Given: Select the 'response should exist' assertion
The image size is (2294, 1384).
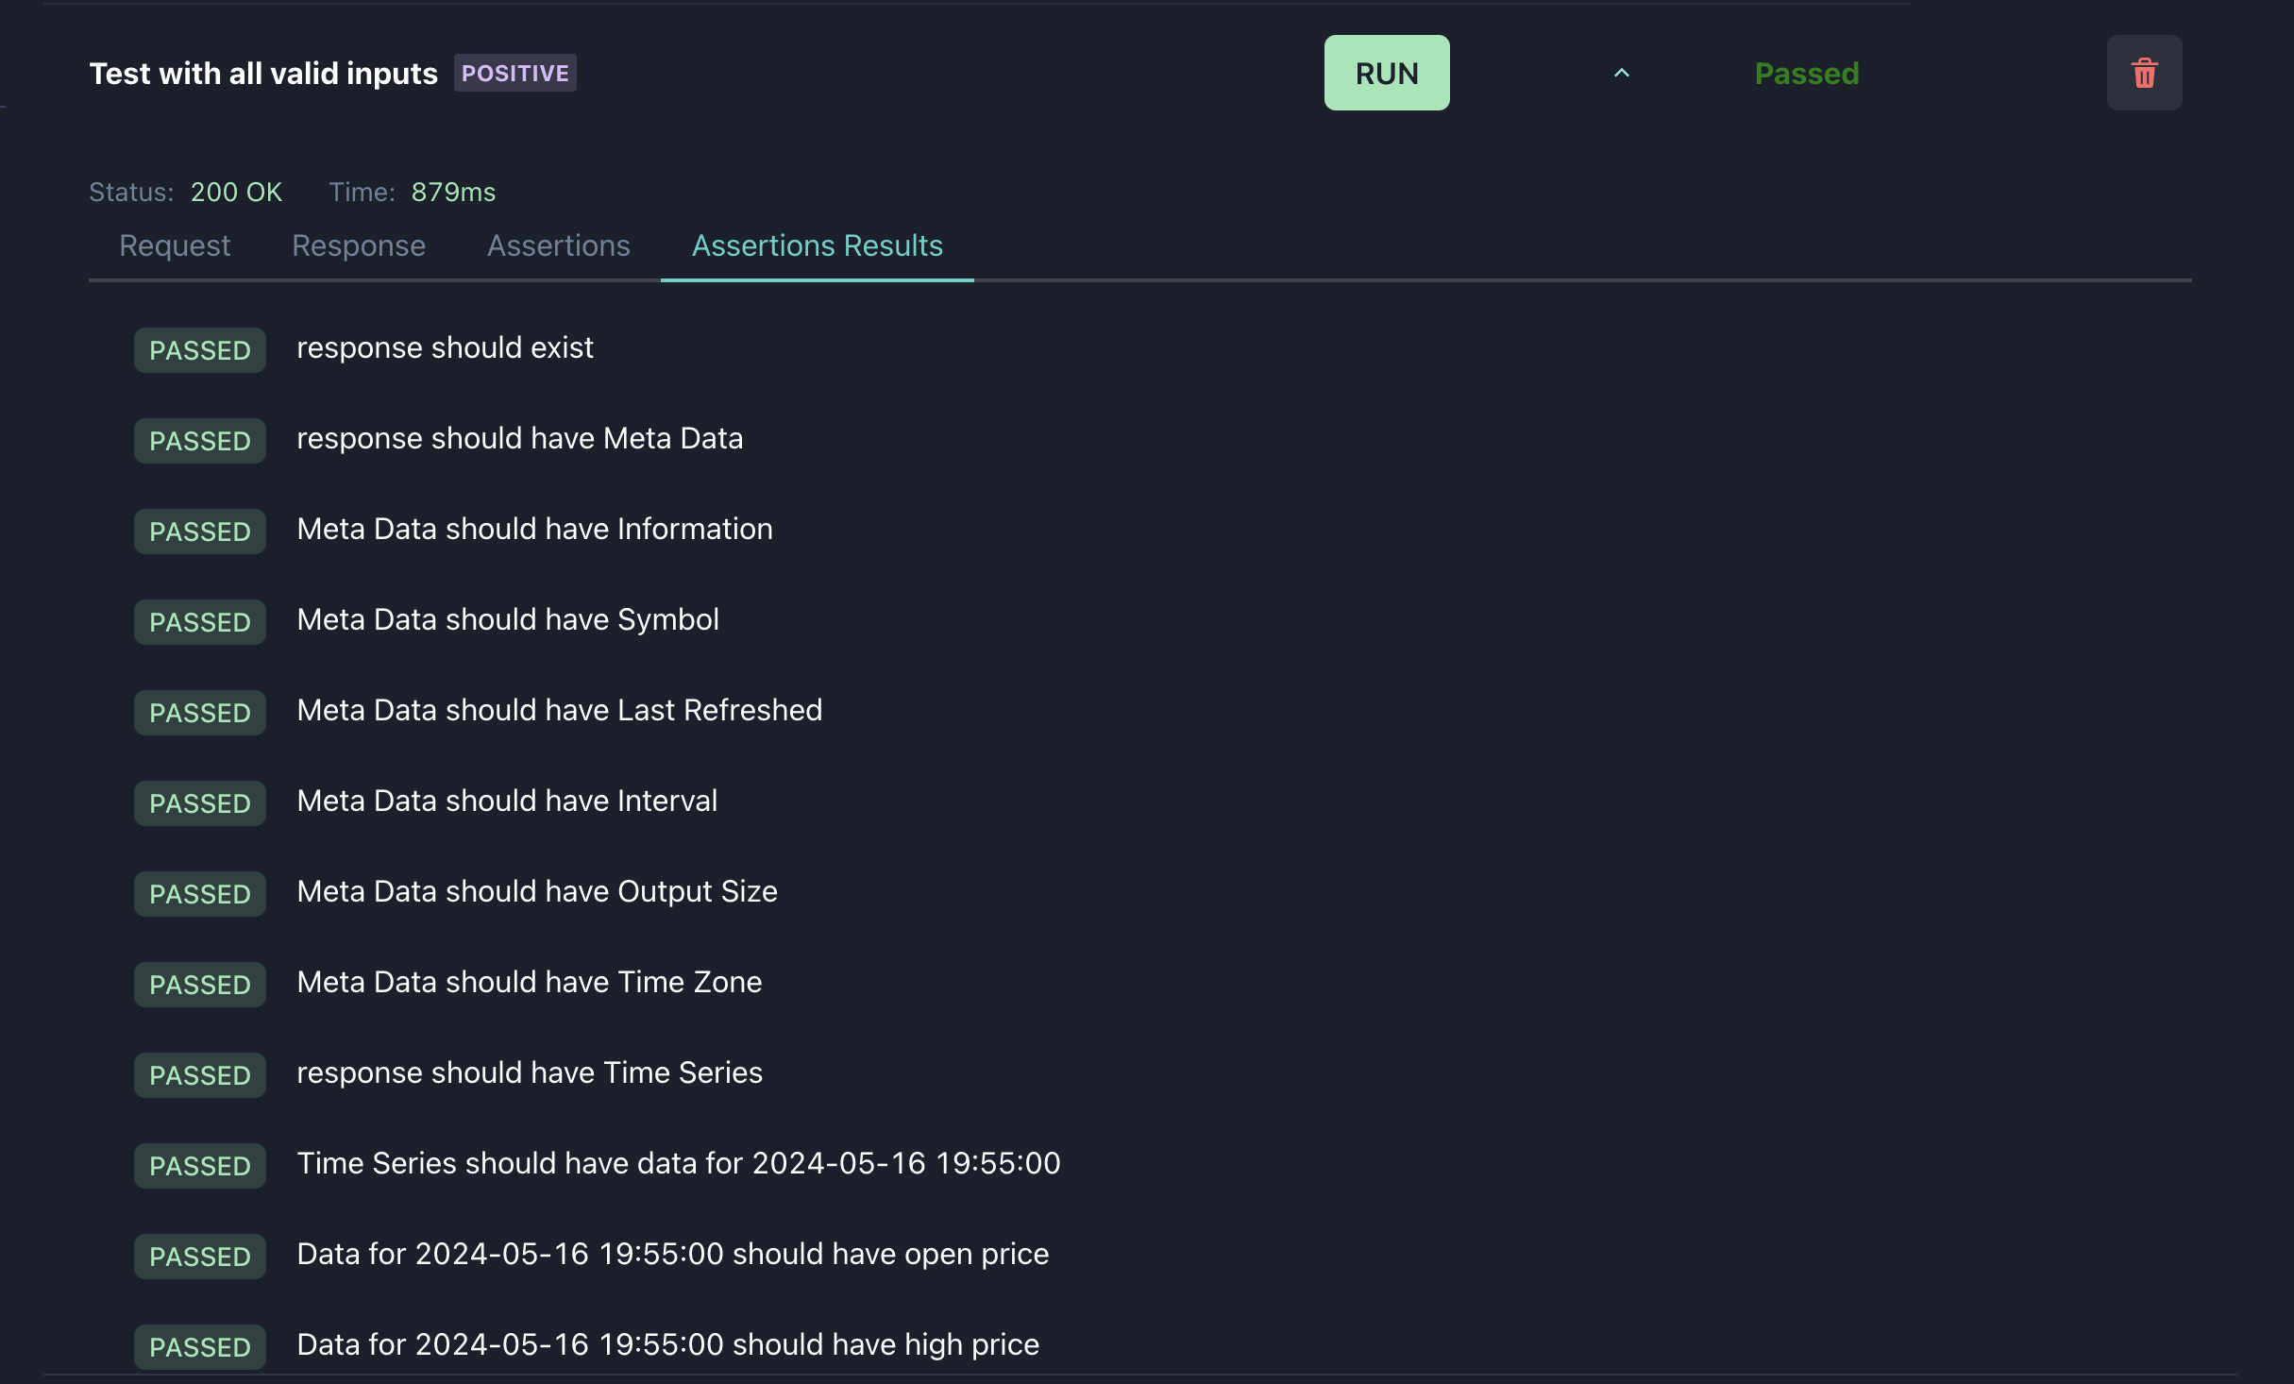Looking at the screenshot, I should pyautogui.click(x=445, y=347).
